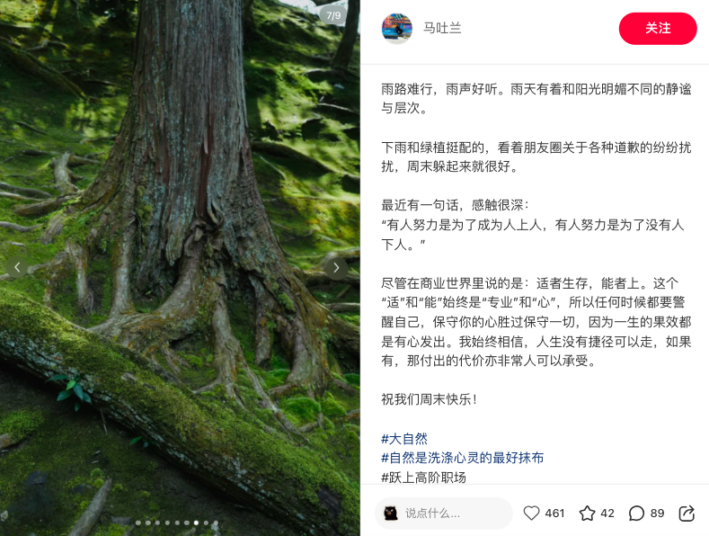Open comments via speech bubble icon
This screenshot has width=709, height=536.
(636, 513)
